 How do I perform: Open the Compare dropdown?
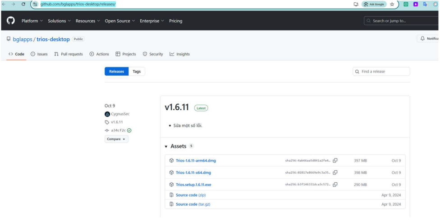click(116, 139)
